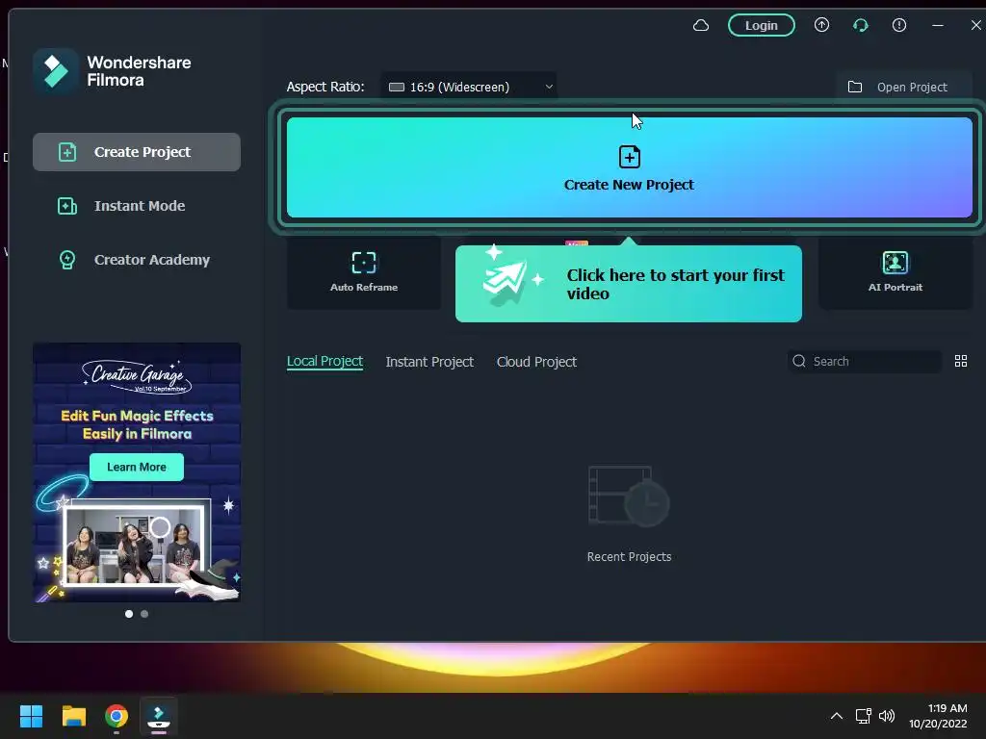Click the Open Project button

coord(903,87)
